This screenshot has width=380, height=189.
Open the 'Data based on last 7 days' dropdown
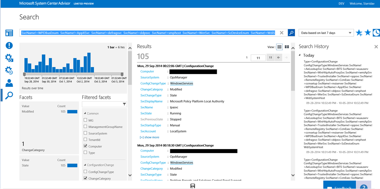[x=326, y=33]
